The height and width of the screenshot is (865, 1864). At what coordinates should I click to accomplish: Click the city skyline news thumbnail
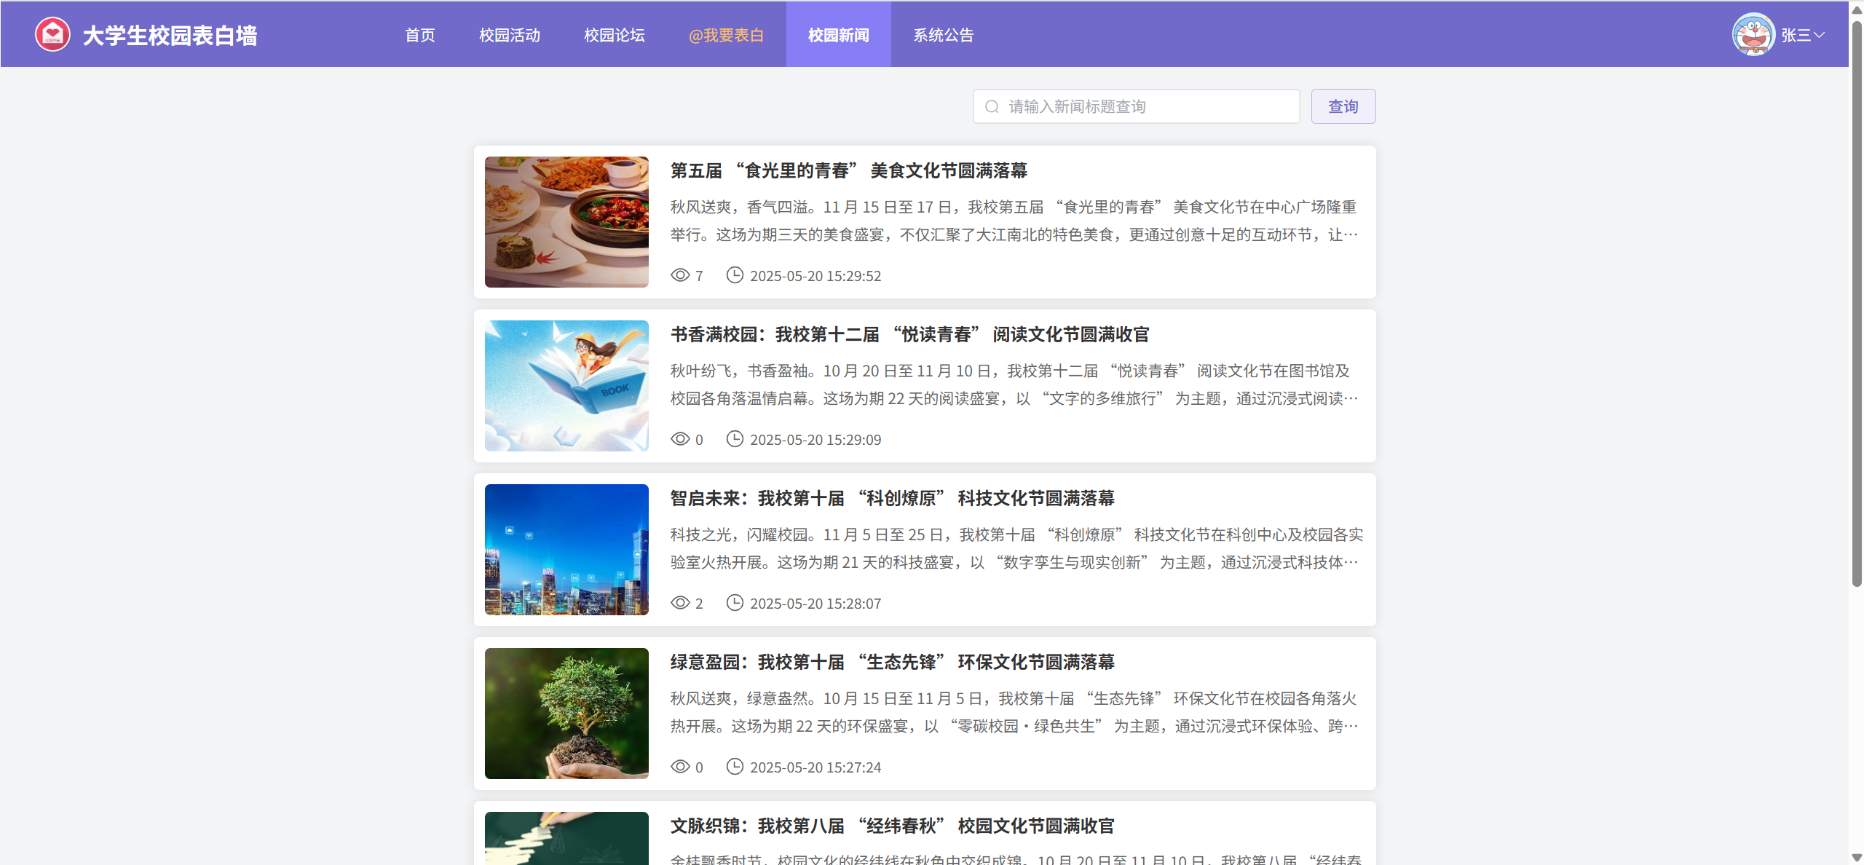click(566, 550)
